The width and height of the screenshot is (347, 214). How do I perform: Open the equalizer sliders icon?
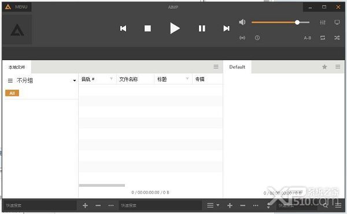coord(323,22)
